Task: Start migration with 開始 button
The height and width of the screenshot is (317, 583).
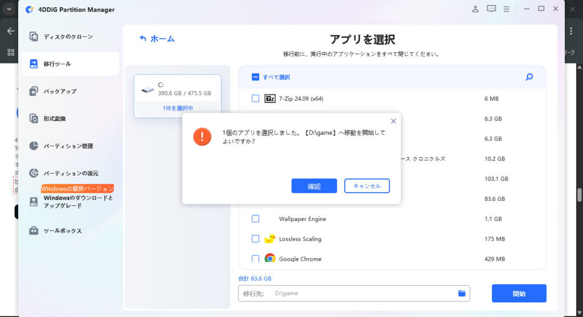Action: [x=519, y=294]
